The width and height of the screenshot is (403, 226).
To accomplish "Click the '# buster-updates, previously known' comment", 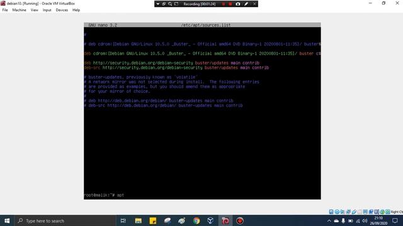I will click(x=141, y=77).
